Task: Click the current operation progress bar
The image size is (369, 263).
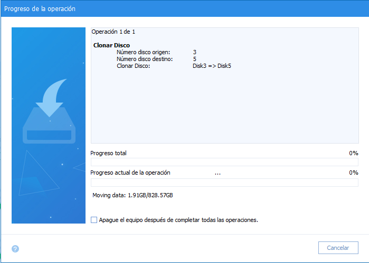Action: 224,183
